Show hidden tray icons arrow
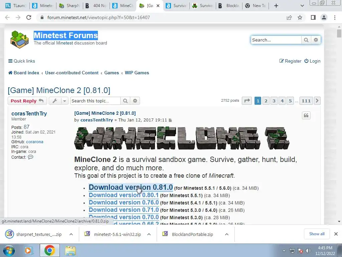Screen dimensions: 342x257 (x=284, y=251)
